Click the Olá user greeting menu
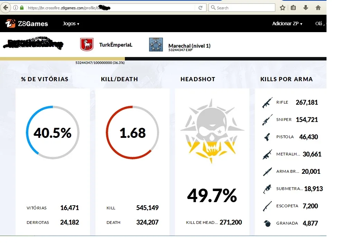The width and height of the screenshot is (340, 246). click(321, 23)
